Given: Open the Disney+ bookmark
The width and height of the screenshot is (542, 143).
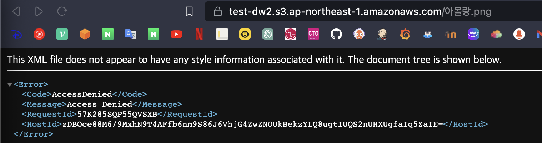Looking at the screenshot, I should pos(16,34).
